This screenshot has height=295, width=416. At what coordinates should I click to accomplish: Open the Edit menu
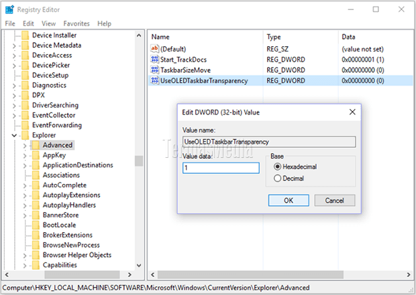(x=28, y=23)
